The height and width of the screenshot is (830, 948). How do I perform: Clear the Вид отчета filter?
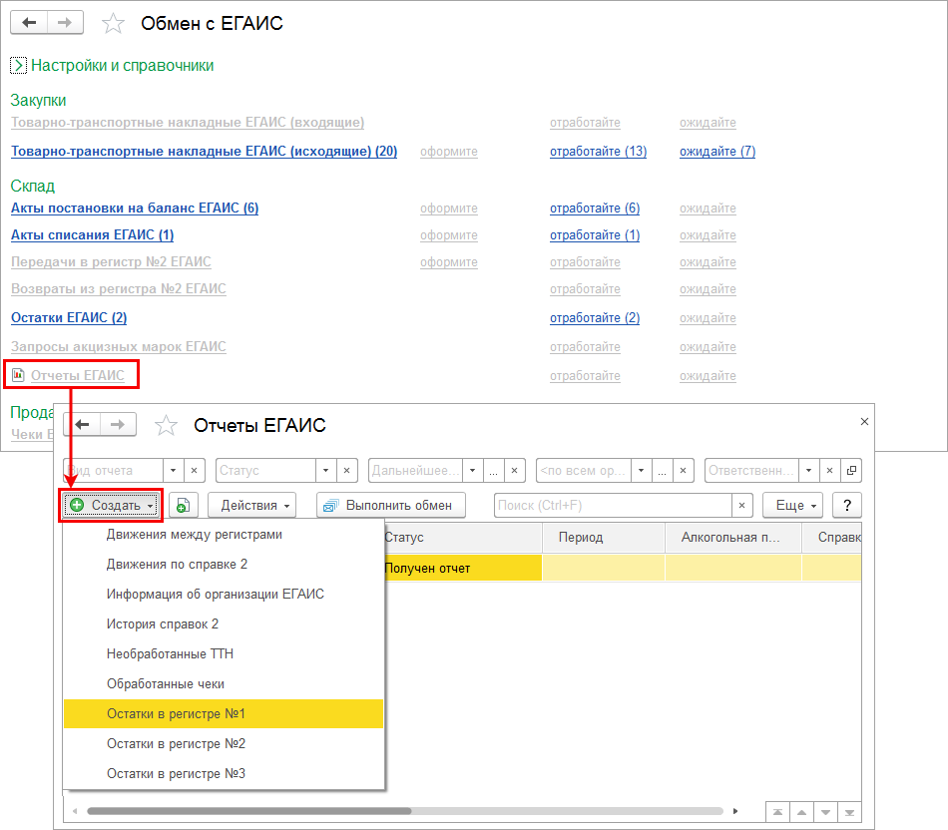point(194,470)
